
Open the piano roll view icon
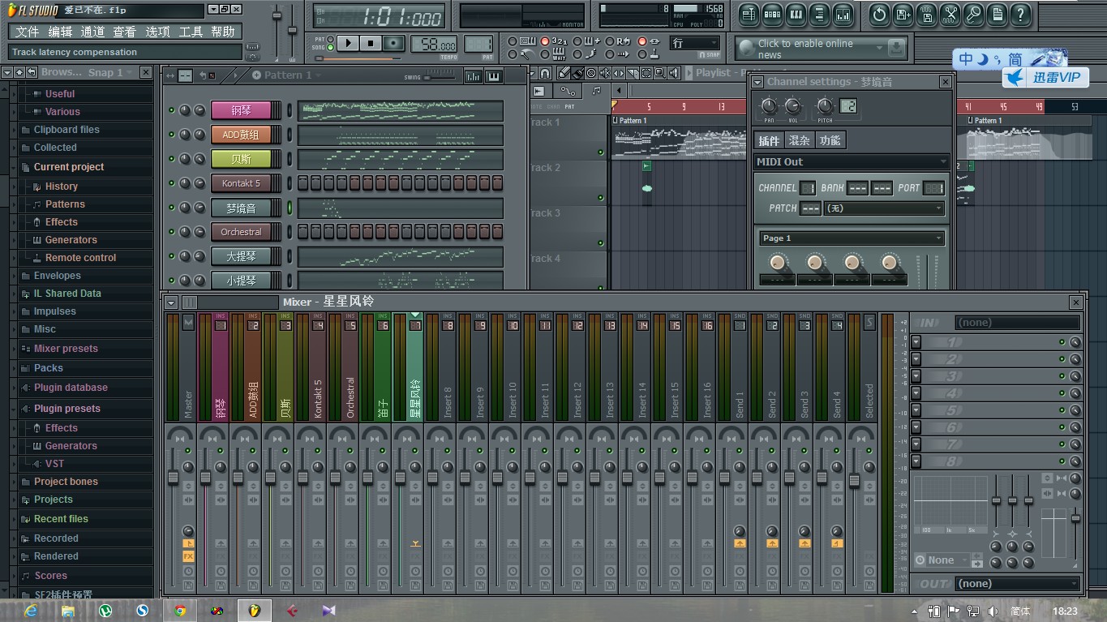click(x=796, y=14)
